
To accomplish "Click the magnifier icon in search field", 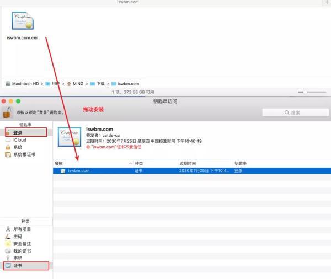I will 287,112.
